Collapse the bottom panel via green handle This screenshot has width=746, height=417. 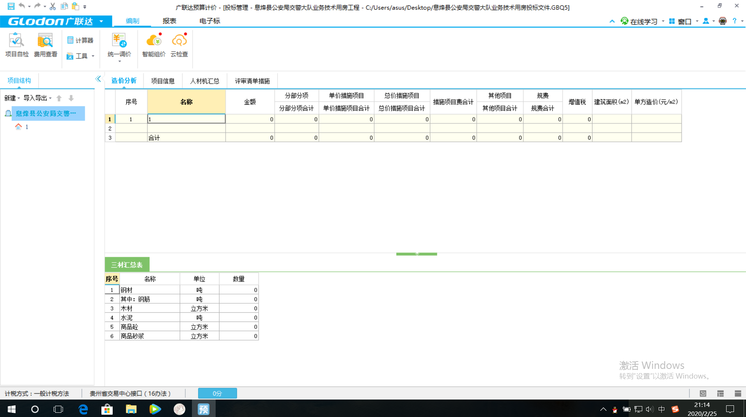click(x=417, y=254)
